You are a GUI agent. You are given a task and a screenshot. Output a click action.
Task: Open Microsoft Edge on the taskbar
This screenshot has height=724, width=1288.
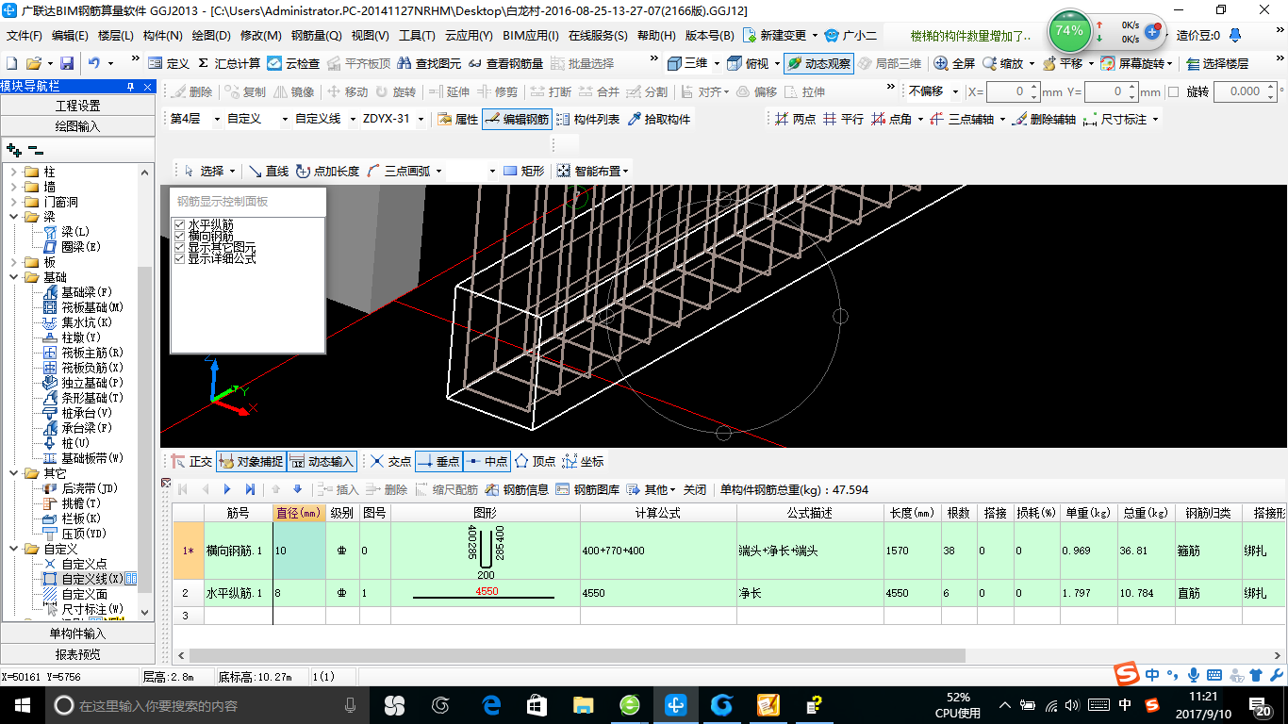(x=491, y=704)
